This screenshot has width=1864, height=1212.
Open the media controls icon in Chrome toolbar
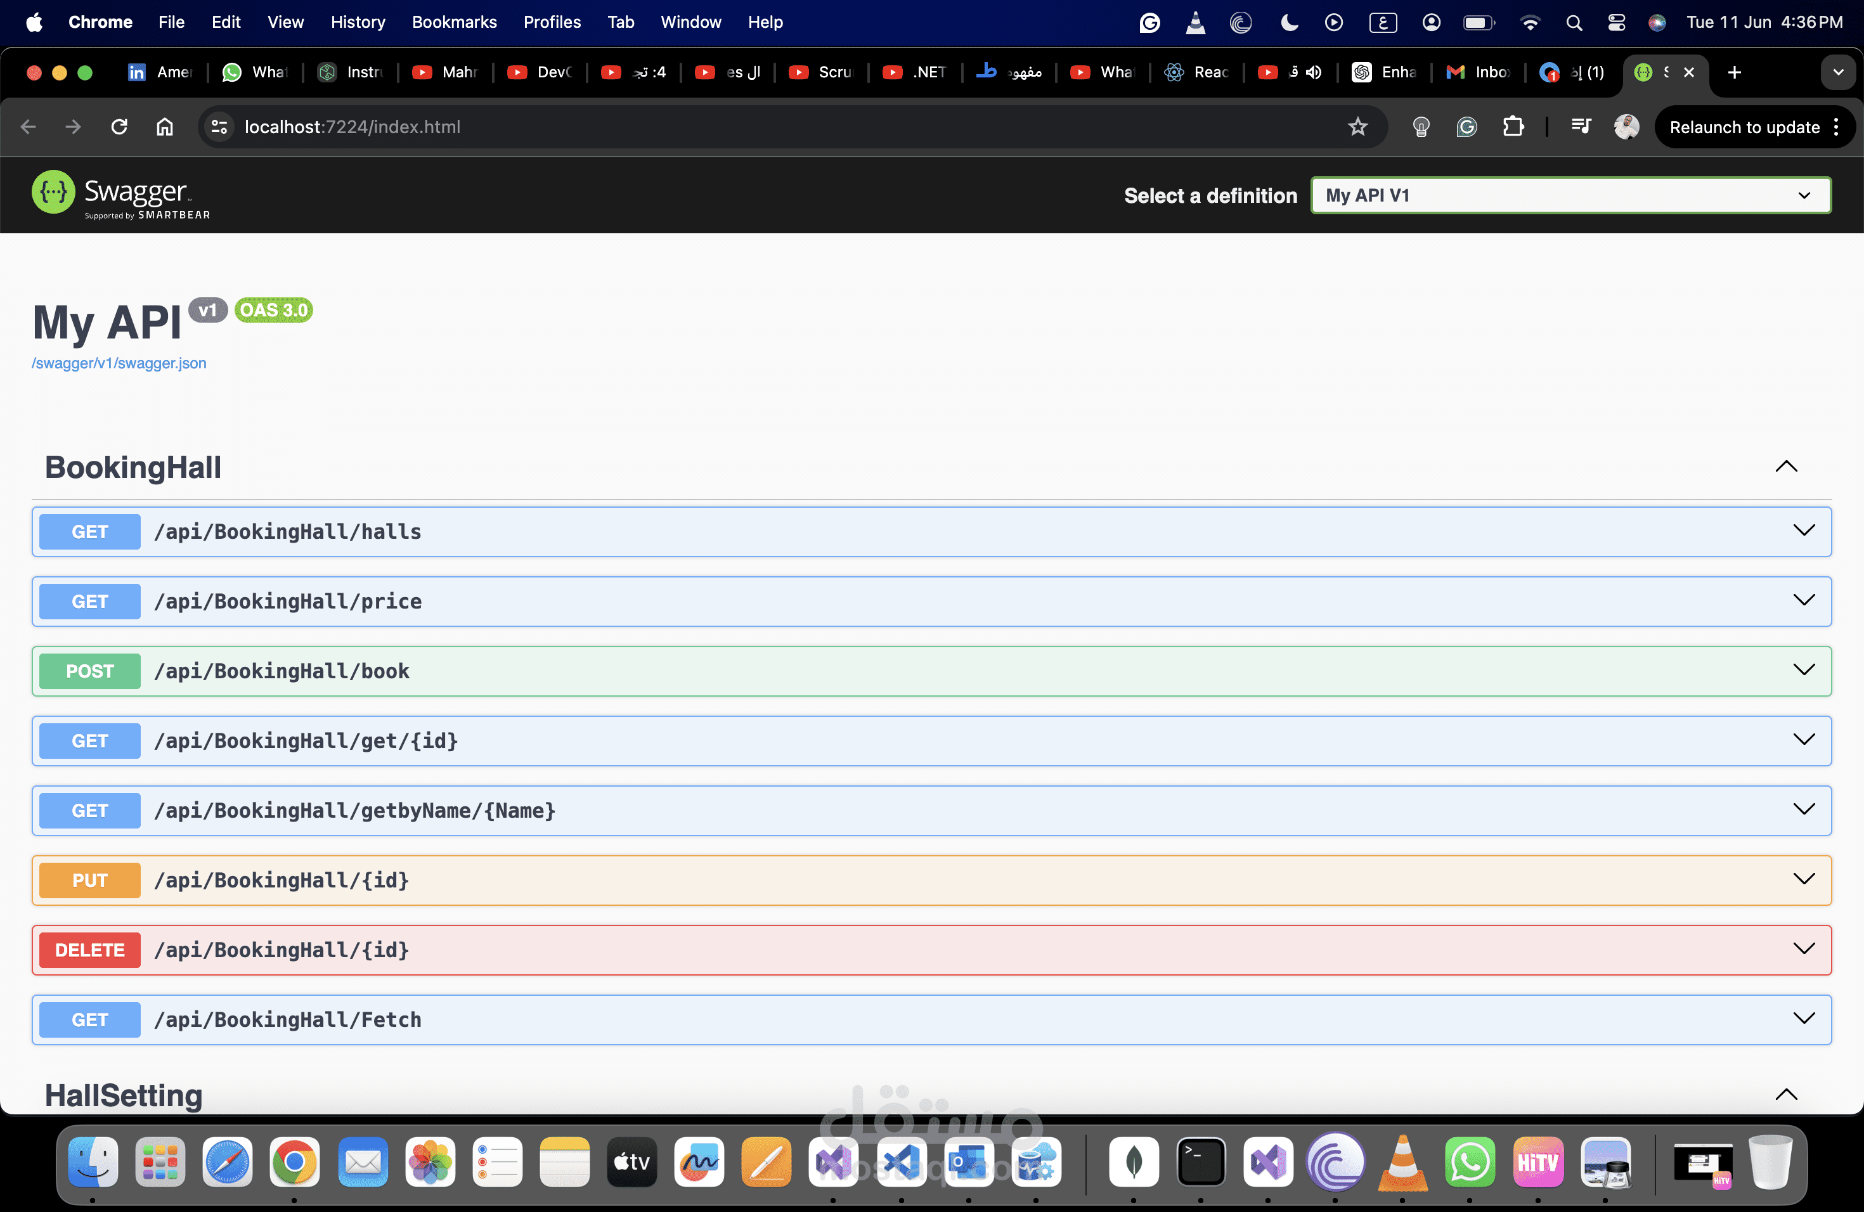pos(1581,127)
